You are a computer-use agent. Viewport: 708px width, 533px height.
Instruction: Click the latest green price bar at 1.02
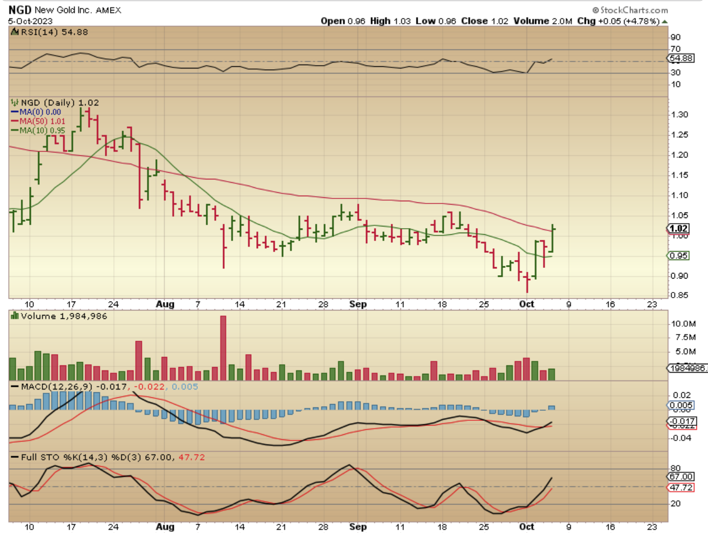click(553, 238)
